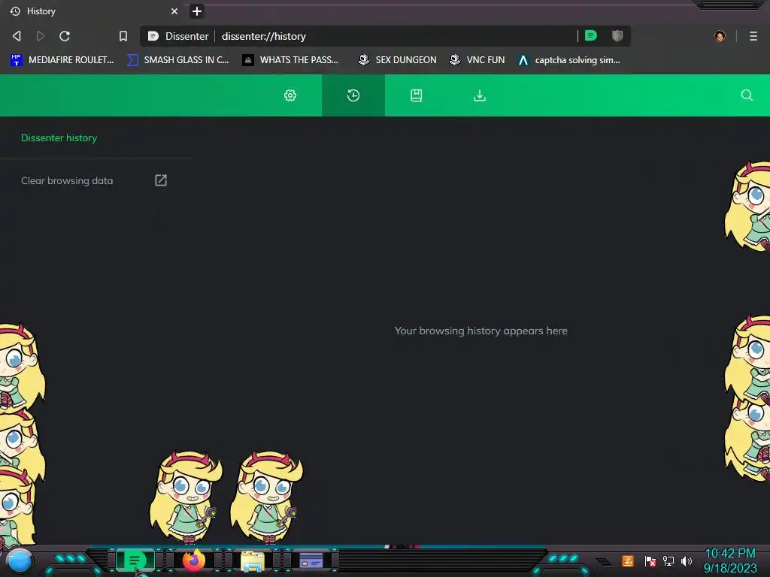770x577 pixels.
Task: Open the green Dissenter comment icon in address bar
Action: (591, 35)
